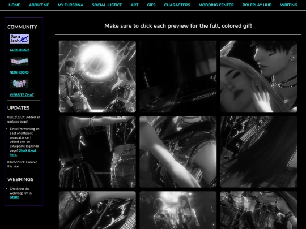This screenshot has height=229, width=306.
Task: Click the Neighbors pixel badge icon
Action: pyautogui.click(x=19, y=61)
